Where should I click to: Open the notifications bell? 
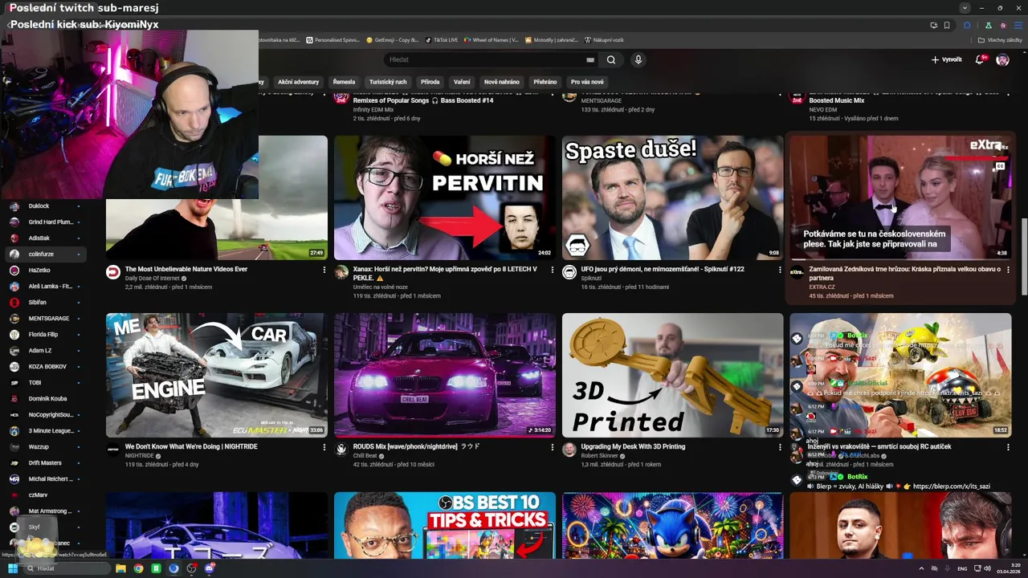[980, 59]
